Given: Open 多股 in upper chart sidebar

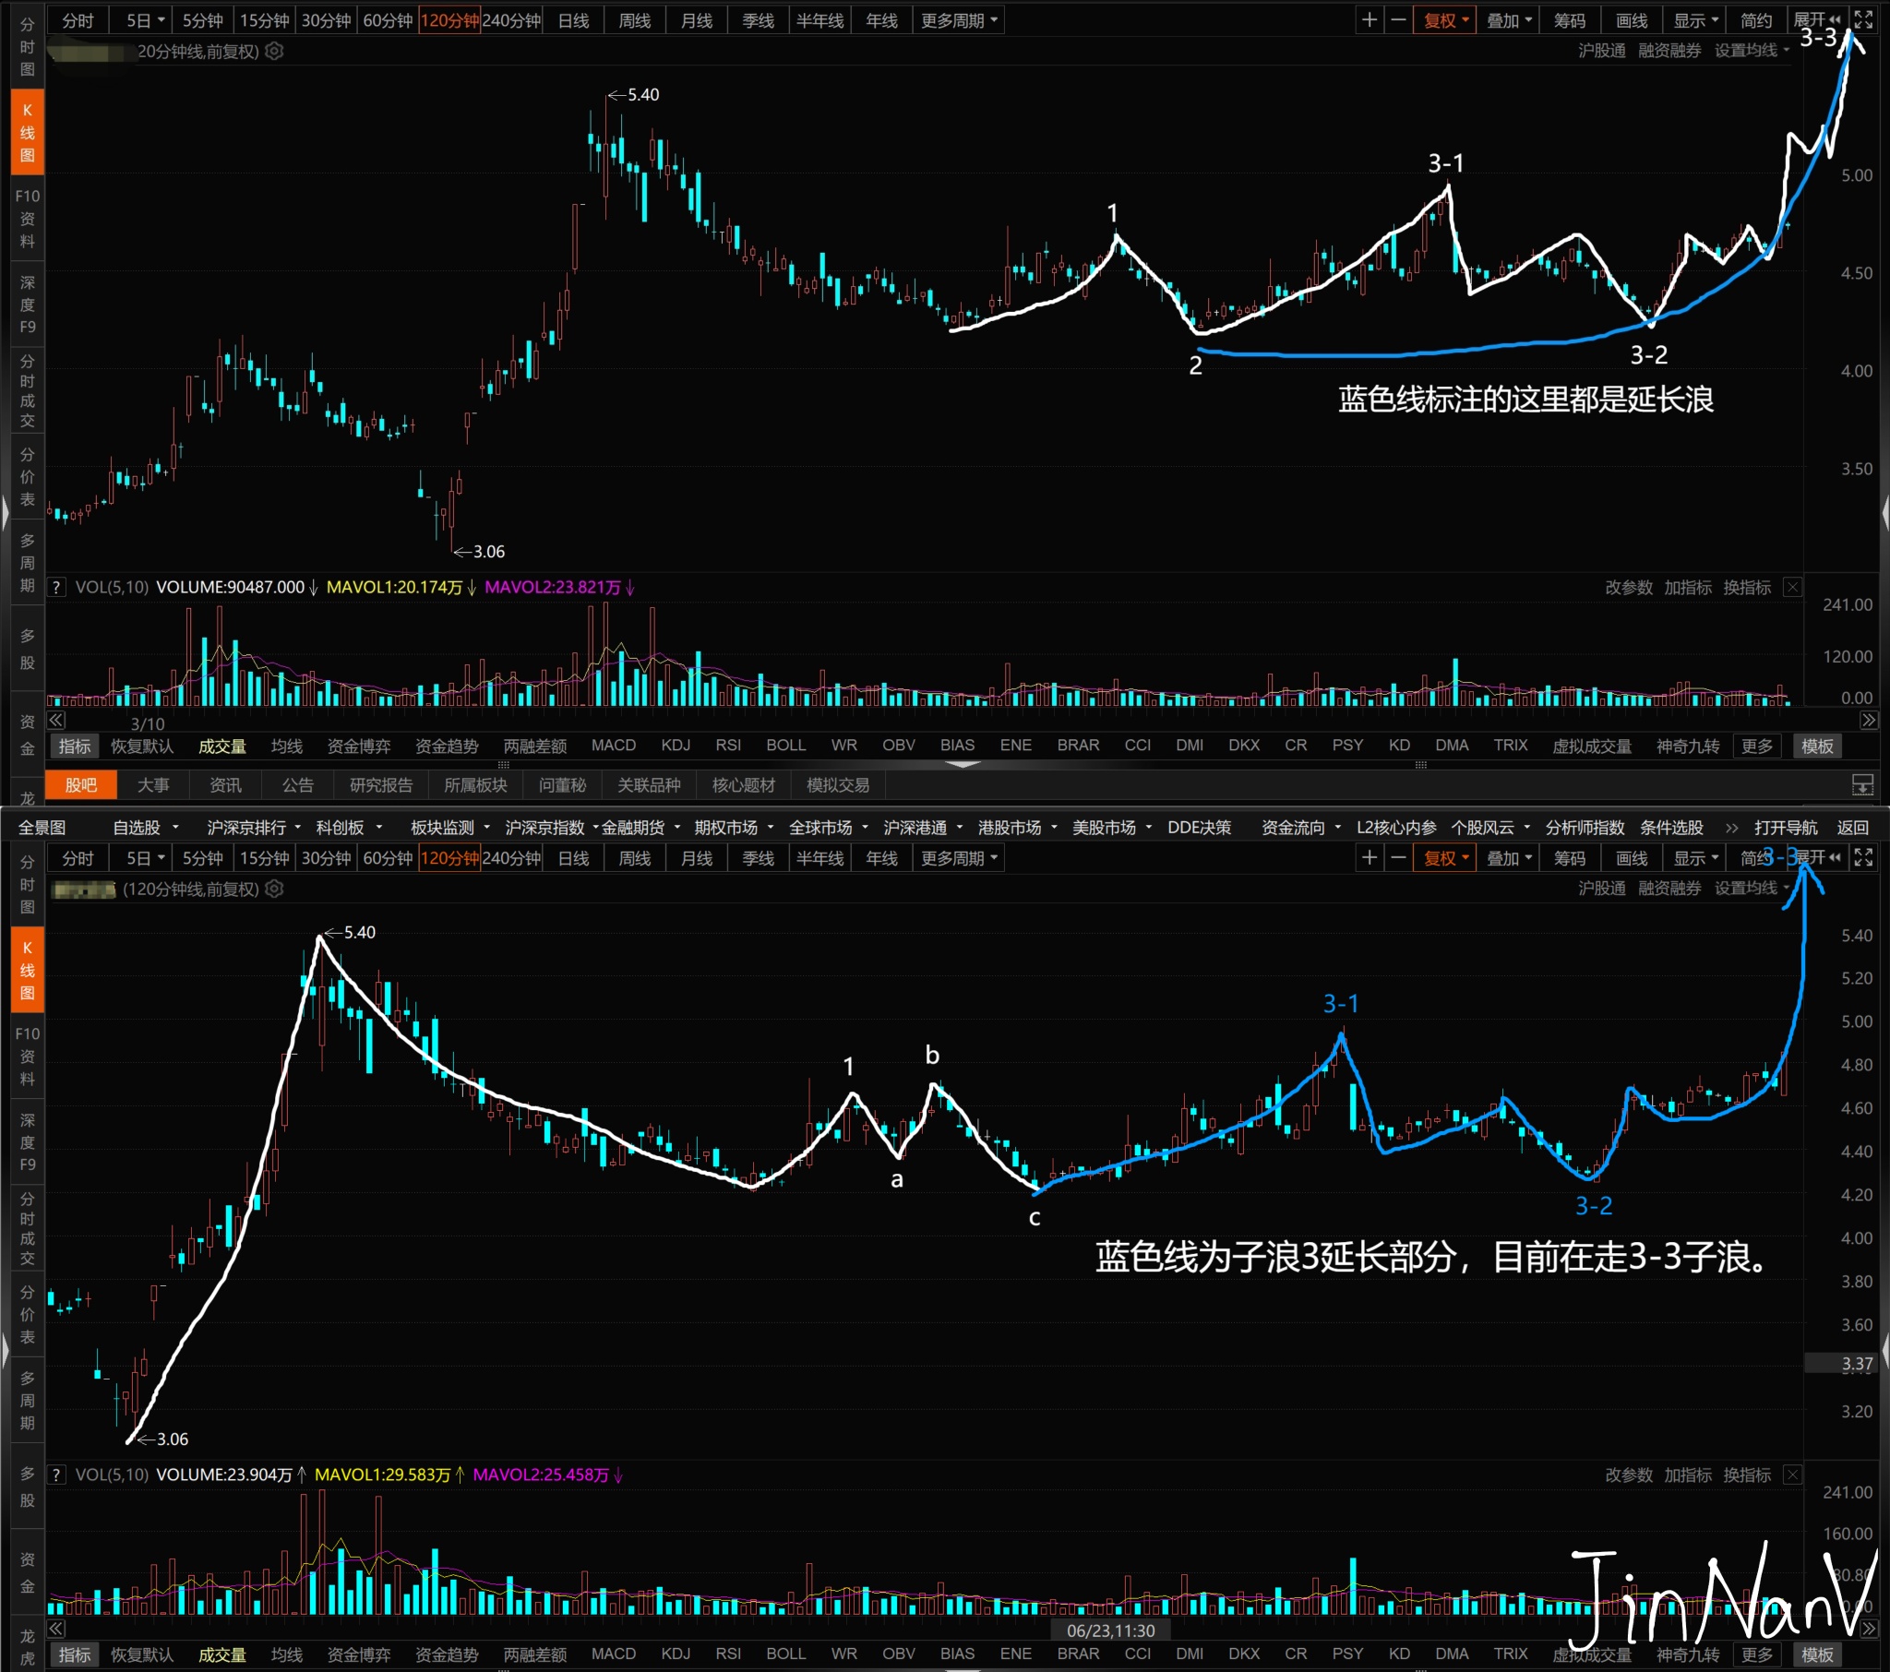Looking at the screenshot, I should coord(27,650).
